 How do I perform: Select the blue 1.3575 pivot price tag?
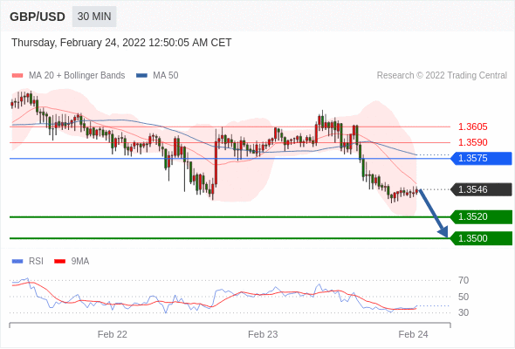(482, 158)
